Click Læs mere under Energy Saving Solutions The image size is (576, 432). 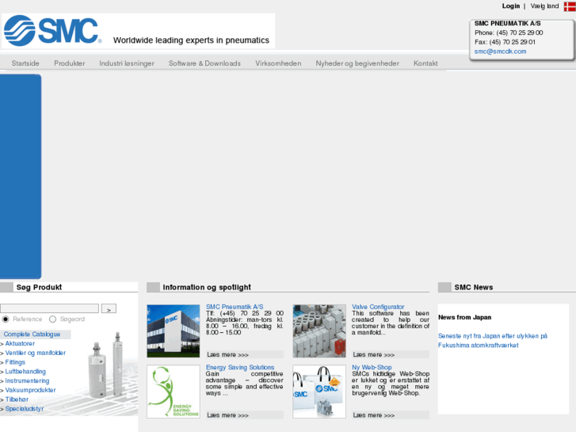pos(227,415)
